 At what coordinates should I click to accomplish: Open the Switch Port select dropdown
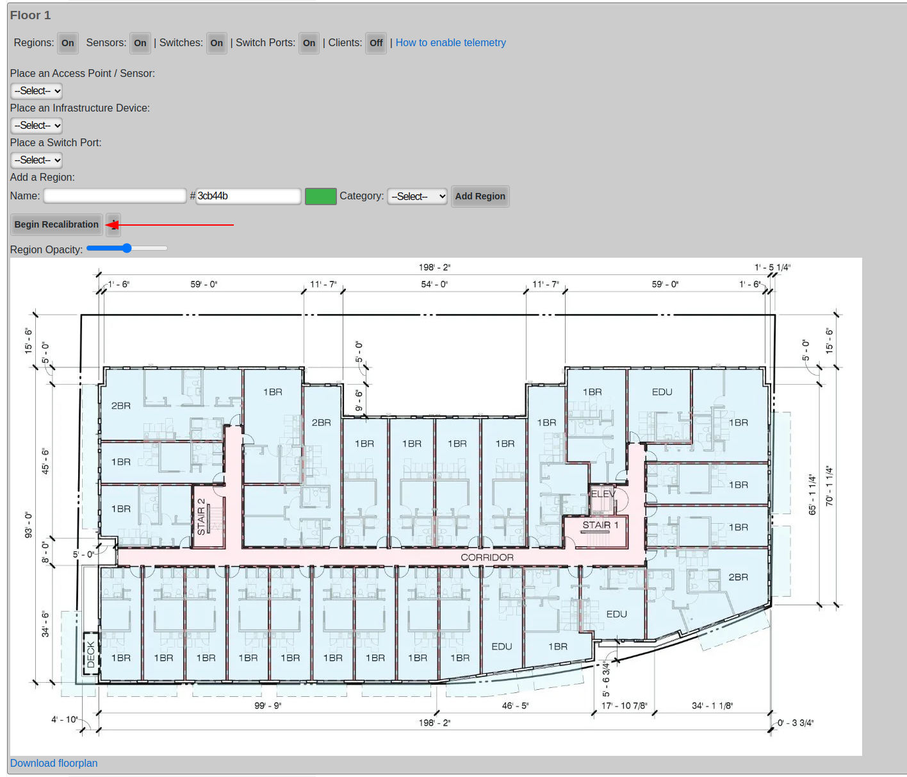37,160
